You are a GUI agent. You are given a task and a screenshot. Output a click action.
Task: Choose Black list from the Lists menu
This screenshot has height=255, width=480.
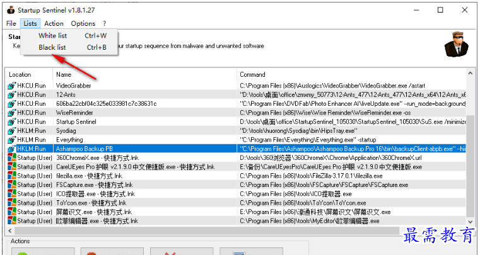(x=69, y=47)
